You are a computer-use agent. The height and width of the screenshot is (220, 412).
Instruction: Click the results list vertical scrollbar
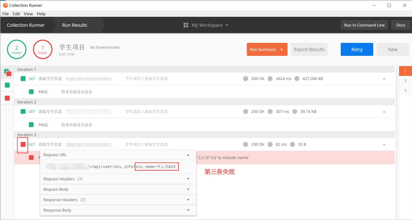[x=397, y=142]
